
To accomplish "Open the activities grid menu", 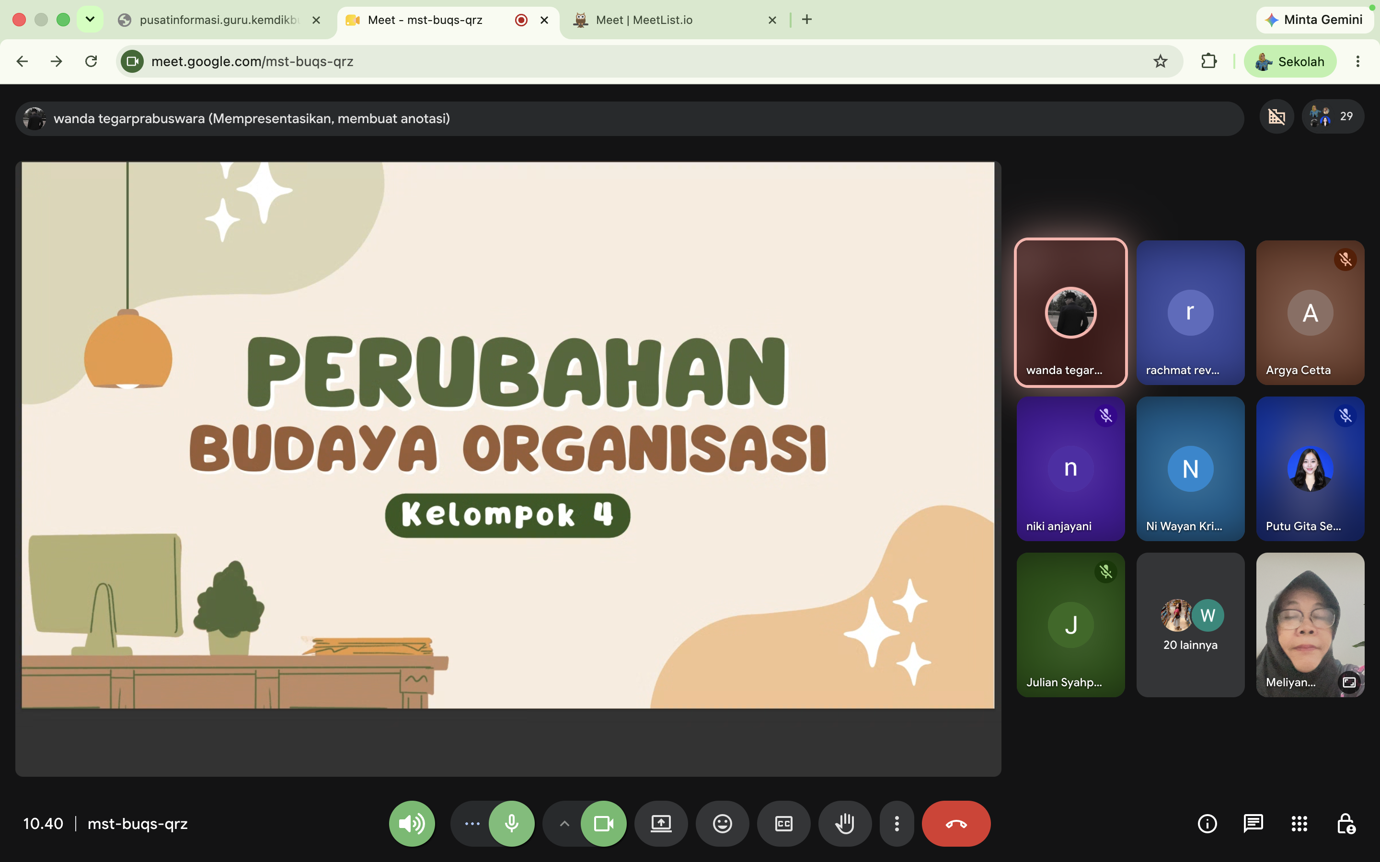I will (1299, 823).
